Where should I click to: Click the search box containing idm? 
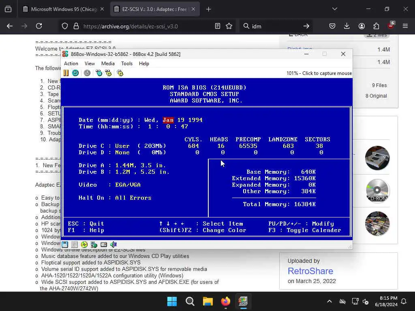tap(275, 26)
